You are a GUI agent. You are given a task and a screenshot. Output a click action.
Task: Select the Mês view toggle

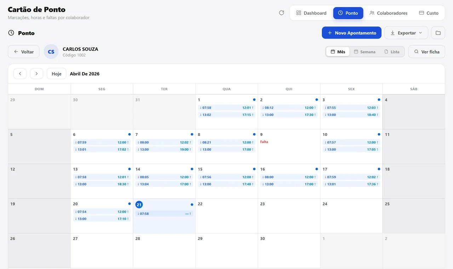click(338, 52)
